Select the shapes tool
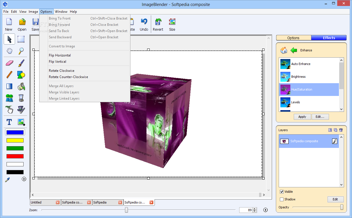Screen dimensions: 352x218 [x=21, y=75]
